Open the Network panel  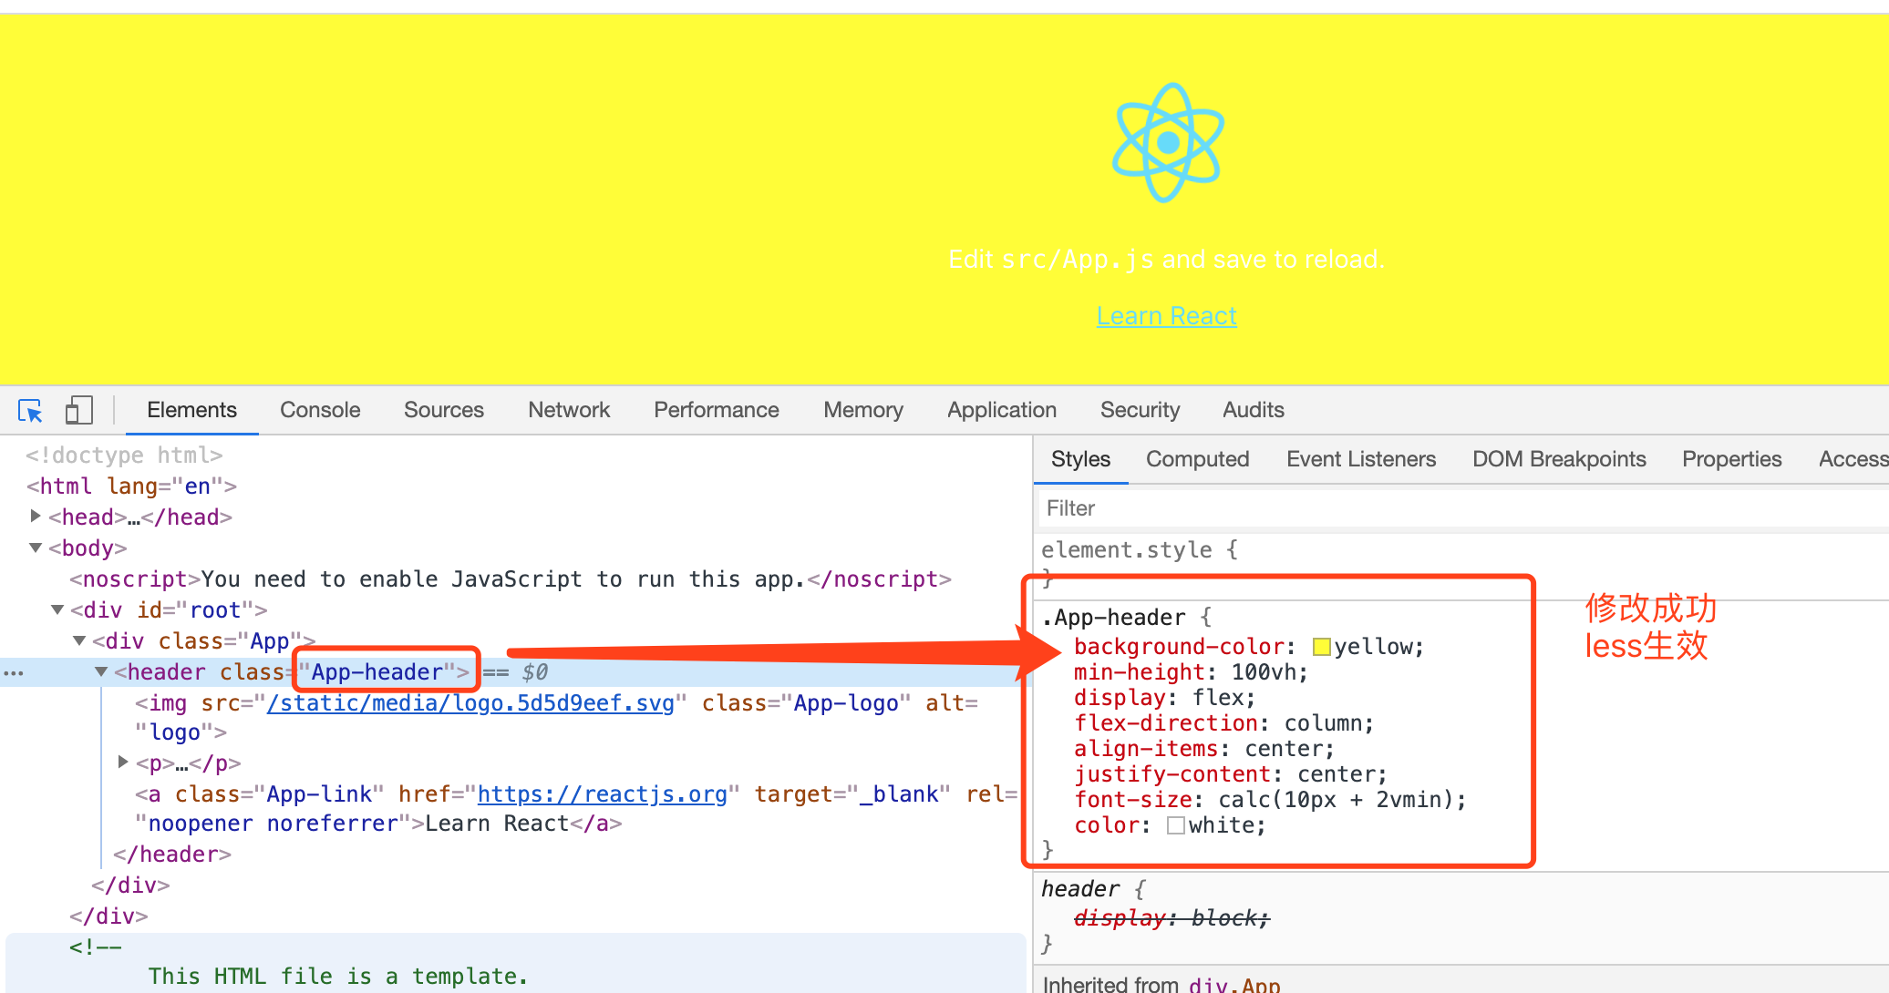coord(568,410)
